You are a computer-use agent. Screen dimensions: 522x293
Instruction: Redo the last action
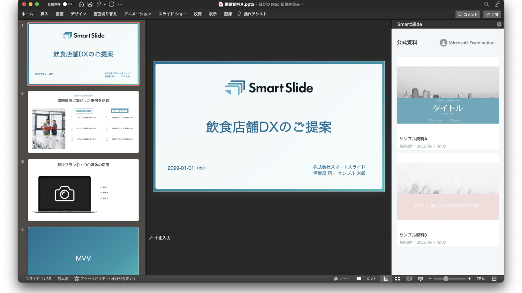[112, 4]
